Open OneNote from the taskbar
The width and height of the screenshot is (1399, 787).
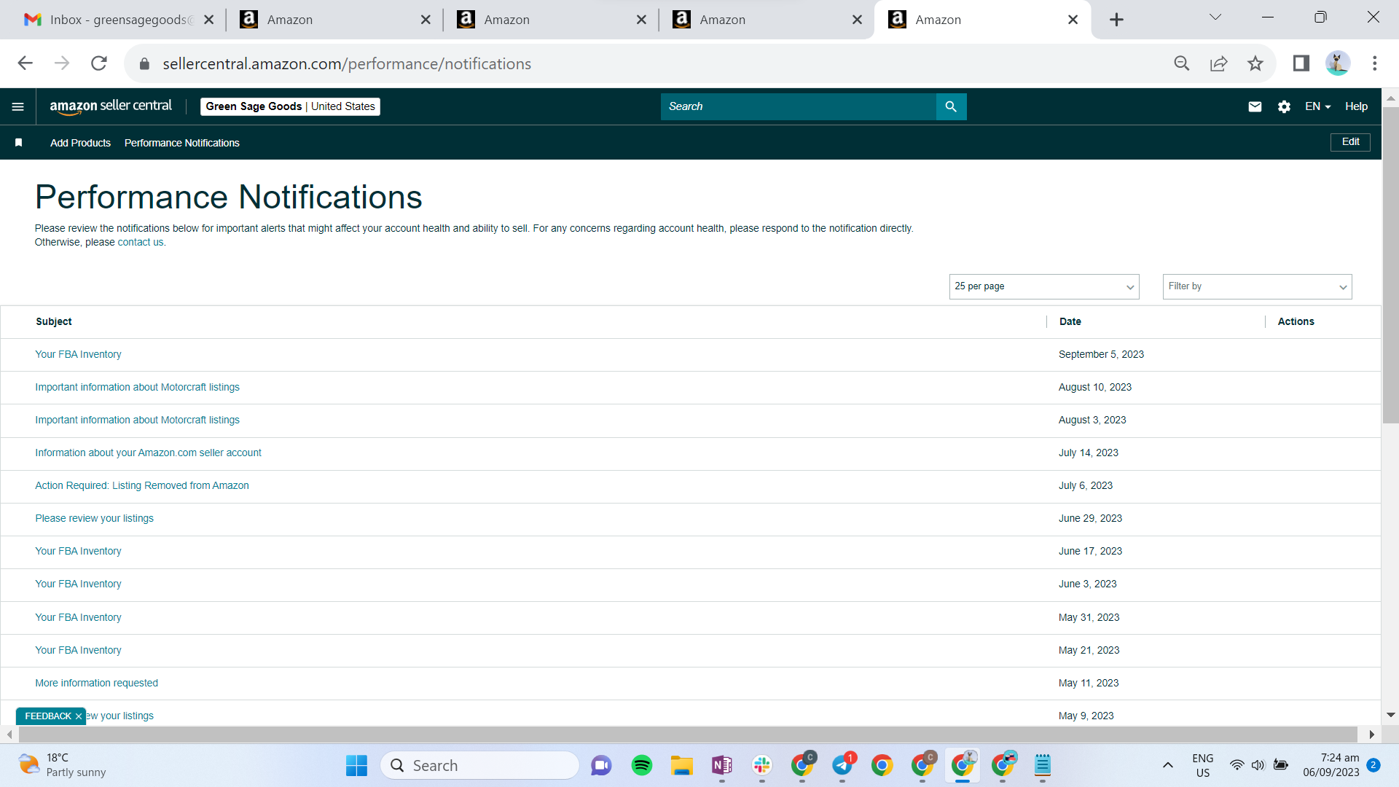[x=722, y=765]
